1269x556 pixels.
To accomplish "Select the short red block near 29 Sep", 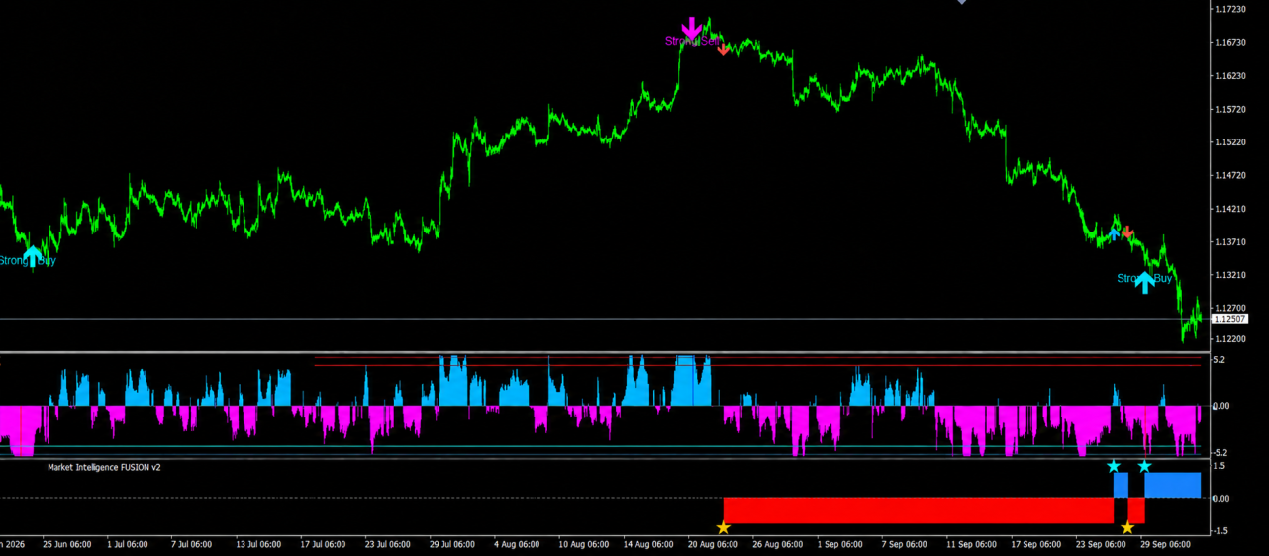I will pyautogui.click(x=1136, y=510).
